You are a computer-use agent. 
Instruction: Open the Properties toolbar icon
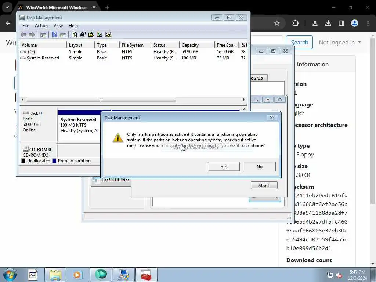click(x=83, y=35)
